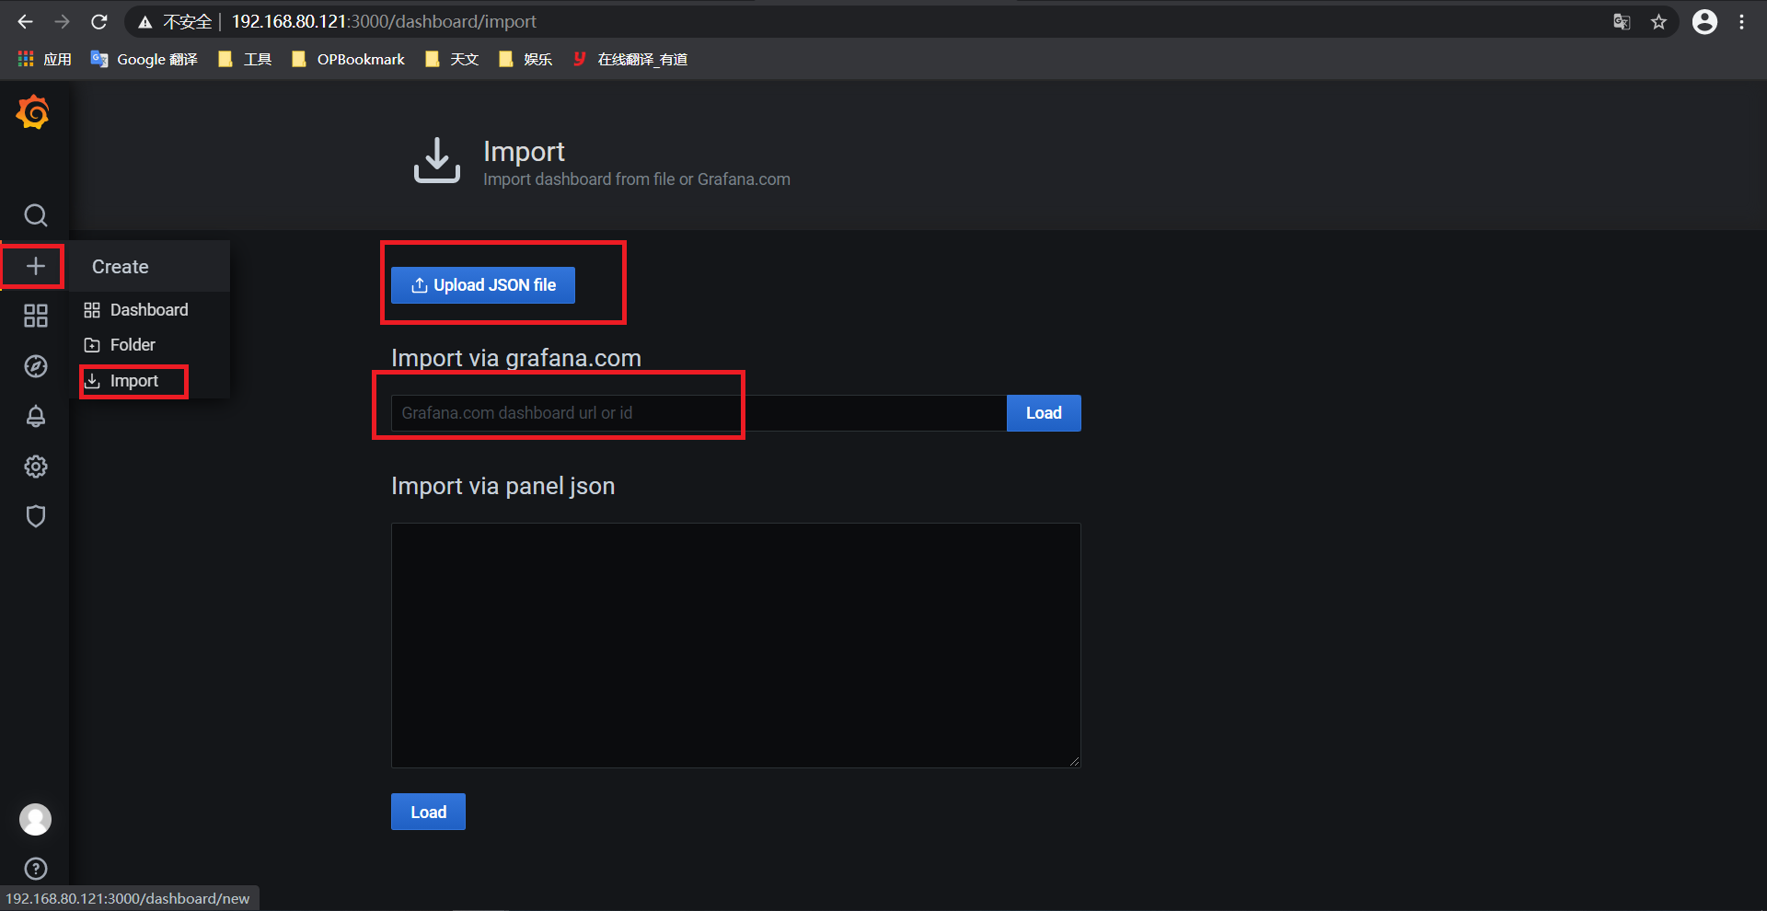Click the user avatar in sidebar
Screen dimensions: 1767x911
[x=35, y=819]
